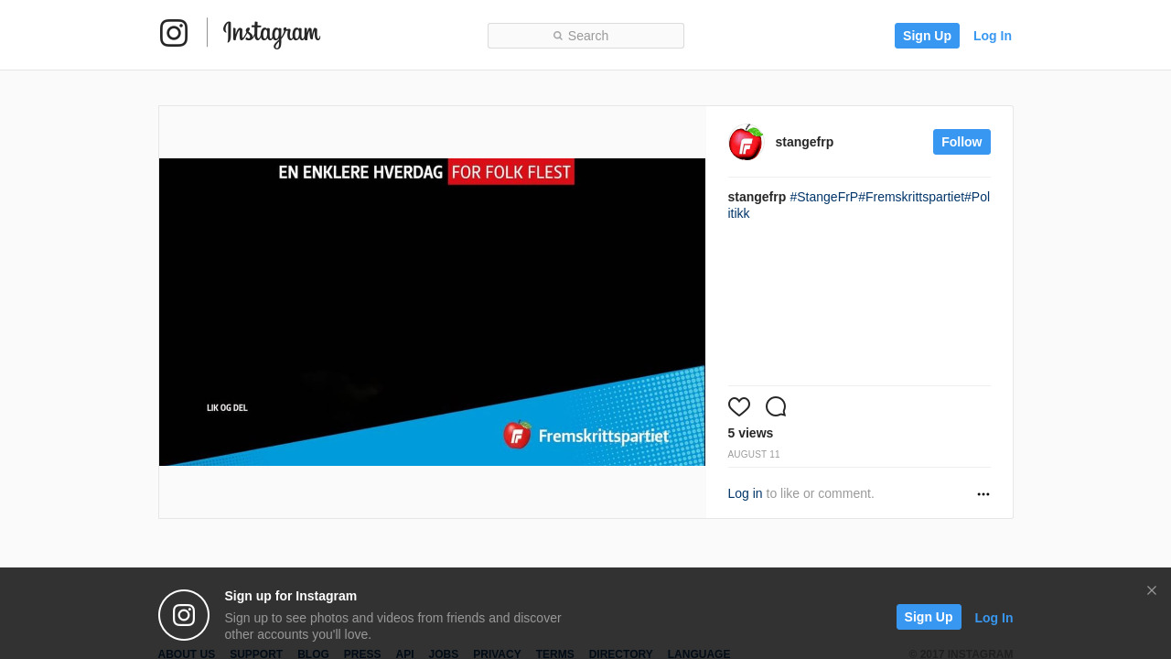Screen dimensions: 1171x659
Task: Open comments via speech bubble icon
Action: pos(776,406)
